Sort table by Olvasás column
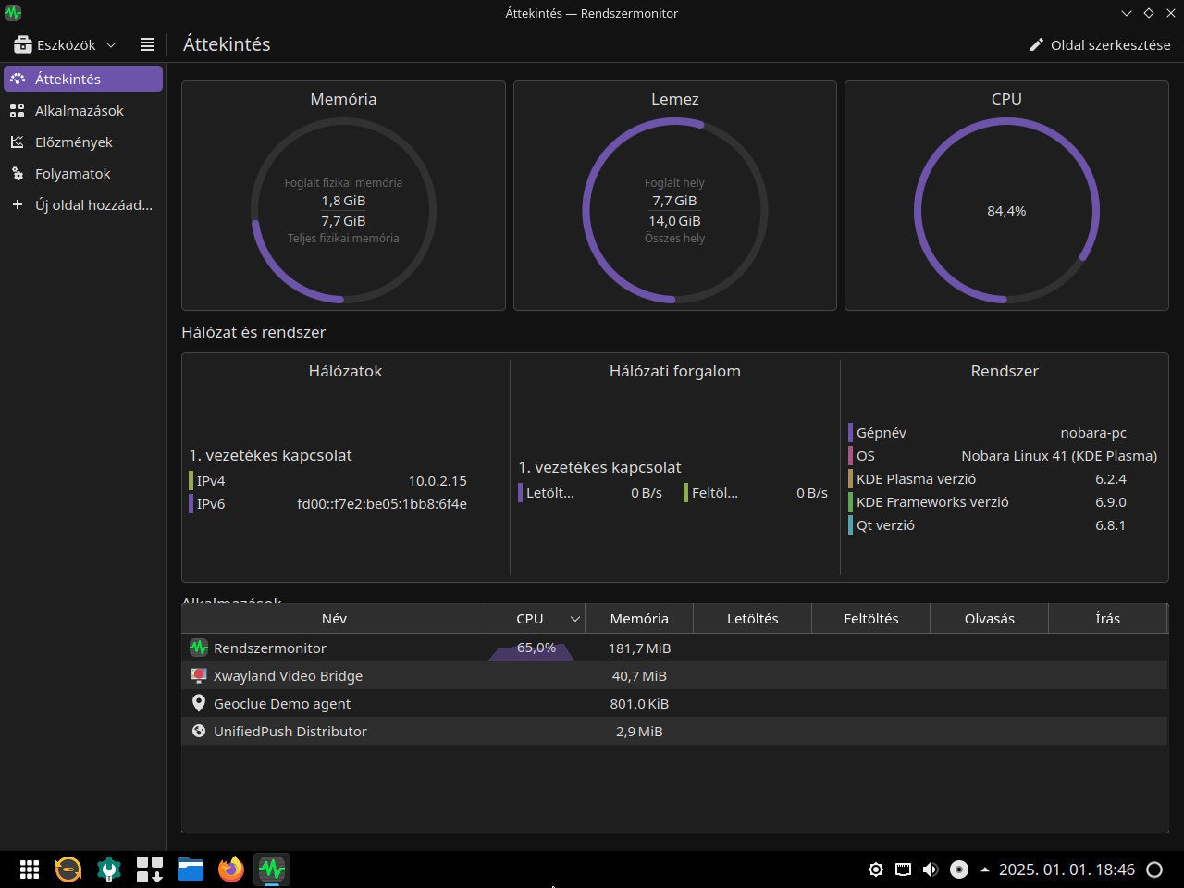 click(x=989, y=619)
